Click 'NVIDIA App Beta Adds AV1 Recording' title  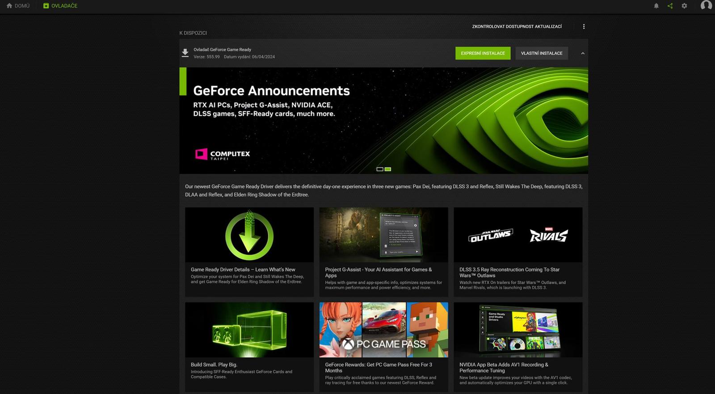click(504, 368)
